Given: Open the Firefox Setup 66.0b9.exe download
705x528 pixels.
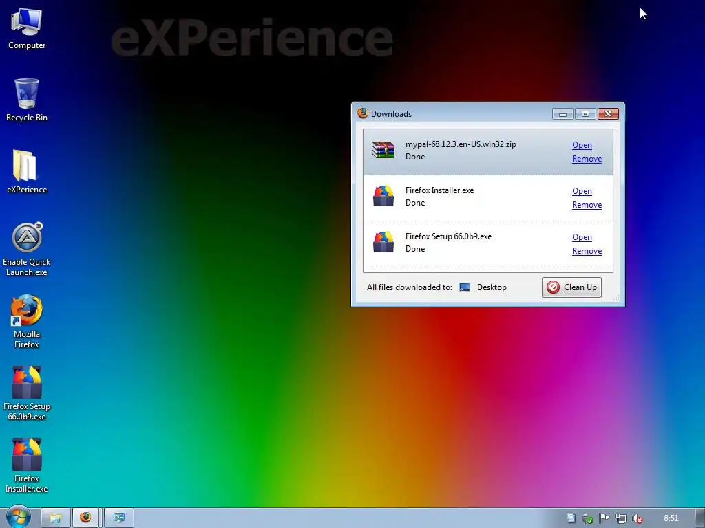Looking at the screenshot, I should click(582, 237).
